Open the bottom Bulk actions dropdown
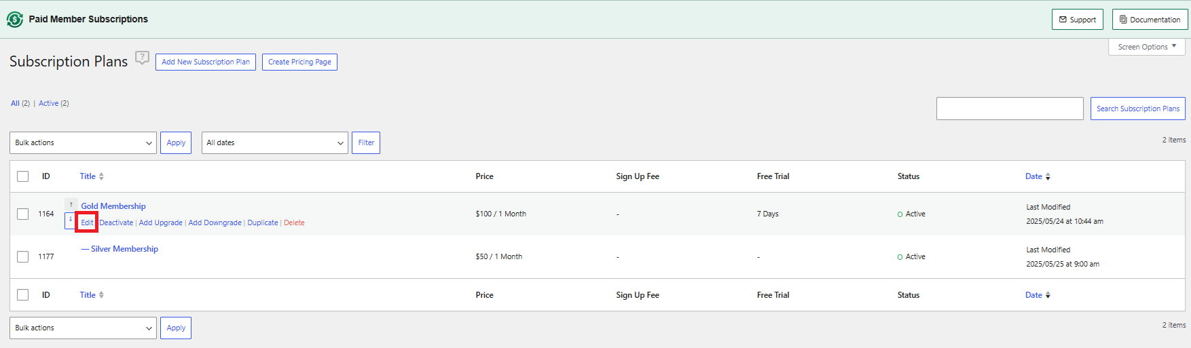The image size is (1191, 348). [83, 328]
